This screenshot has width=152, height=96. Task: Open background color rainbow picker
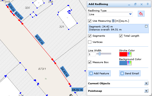(x=129, y=63)
